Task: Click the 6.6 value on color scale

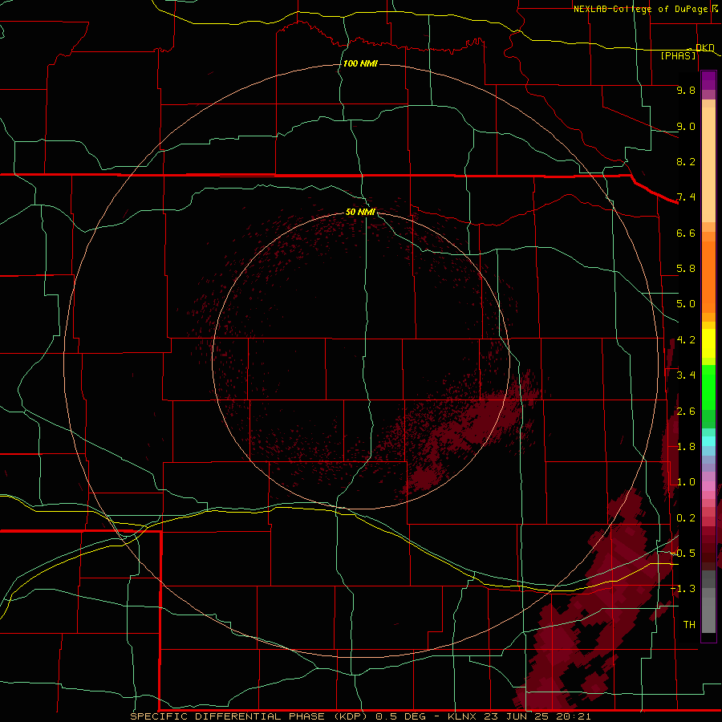Action: [686, 233]
